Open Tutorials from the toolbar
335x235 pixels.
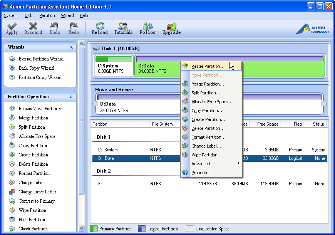coord(123,28)
